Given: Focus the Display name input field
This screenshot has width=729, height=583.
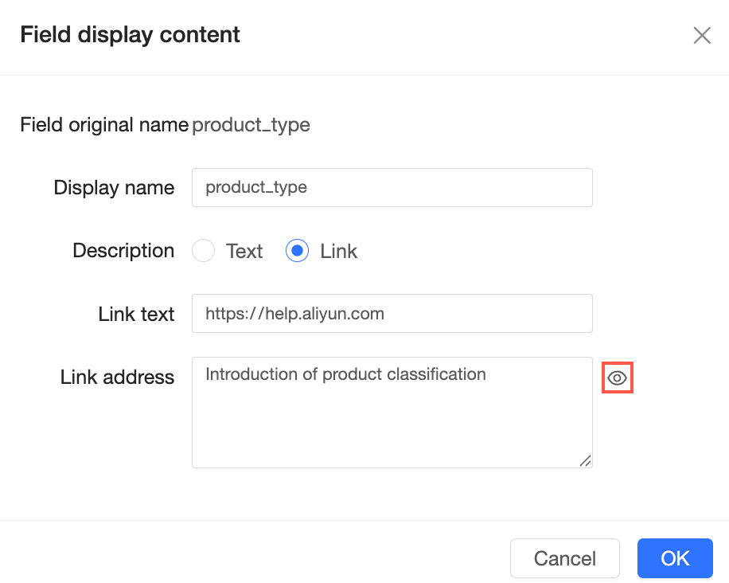Looking at the screenshot, I should click(x=392, y=187).
